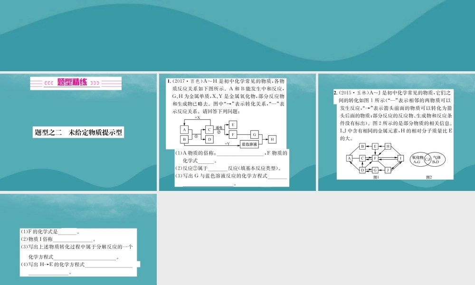Viewport: 475px width, 285px height.
Task: Click box A in question 1 flowchart
Action: point(184,130)
